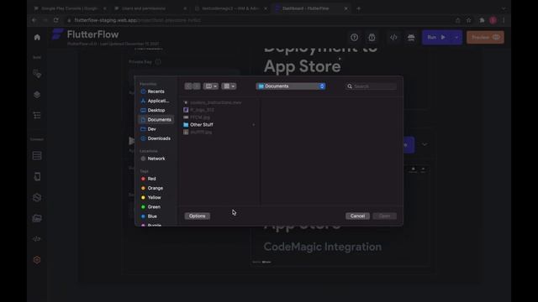The image size is (538, 302).
Task: Reload the browser page
Action: [x=56, y=20]
